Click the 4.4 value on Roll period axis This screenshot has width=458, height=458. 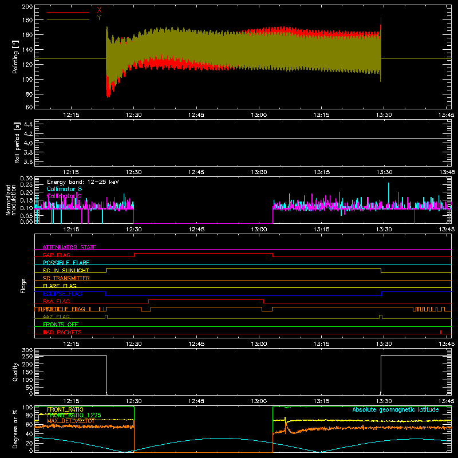click(x=28, y=124)
